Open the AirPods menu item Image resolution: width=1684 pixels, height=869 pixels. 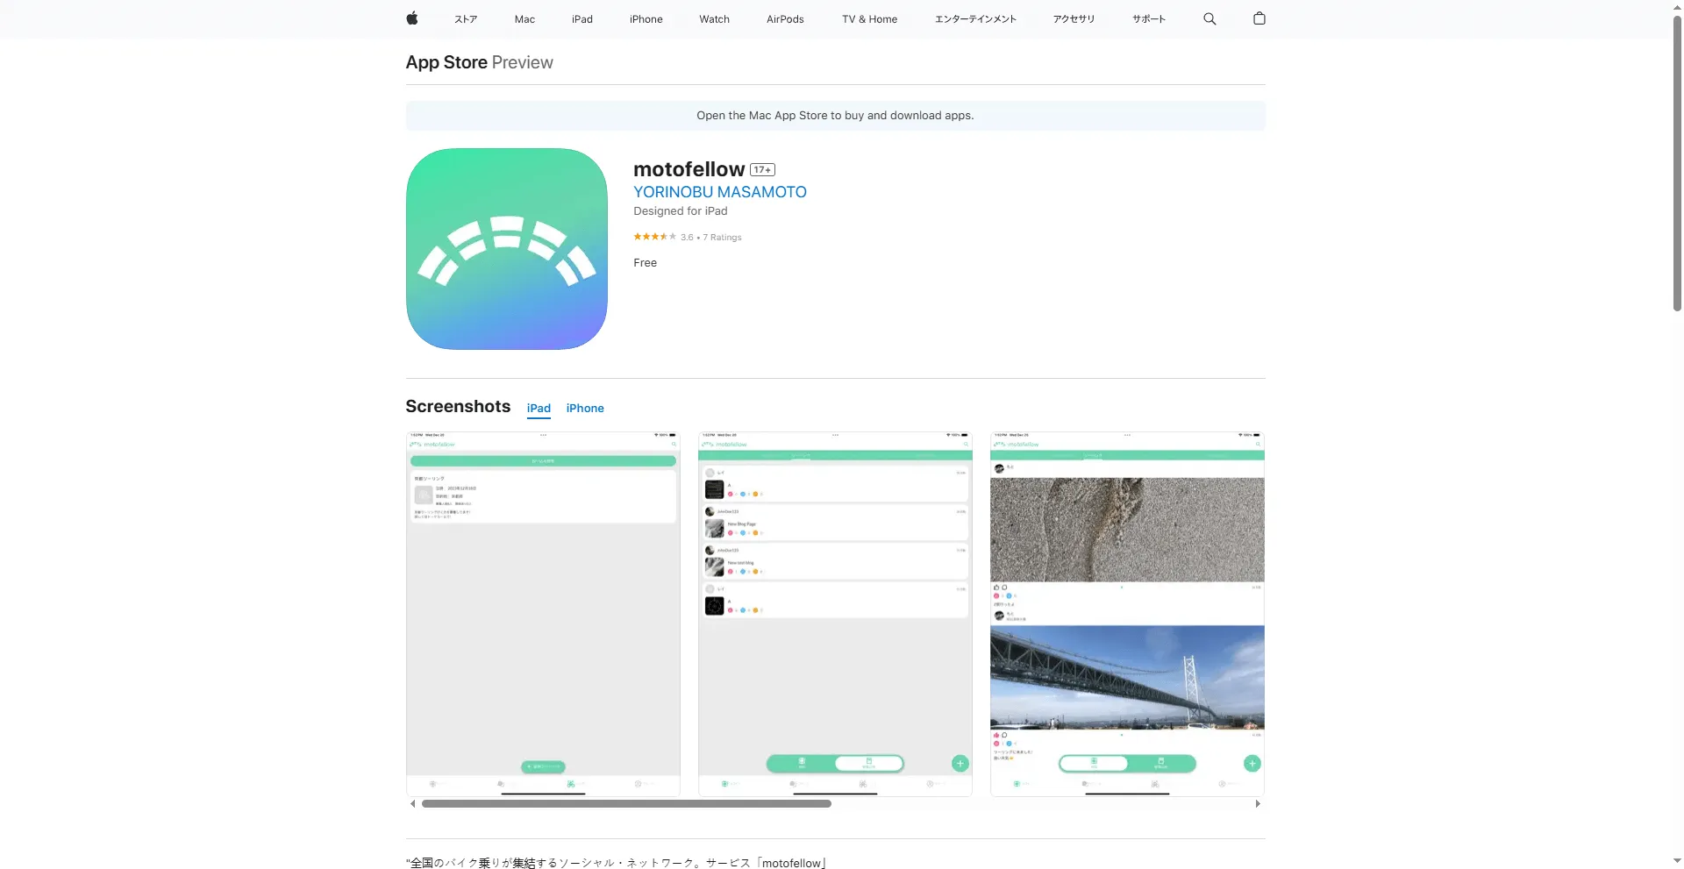[x=785, y=19]
